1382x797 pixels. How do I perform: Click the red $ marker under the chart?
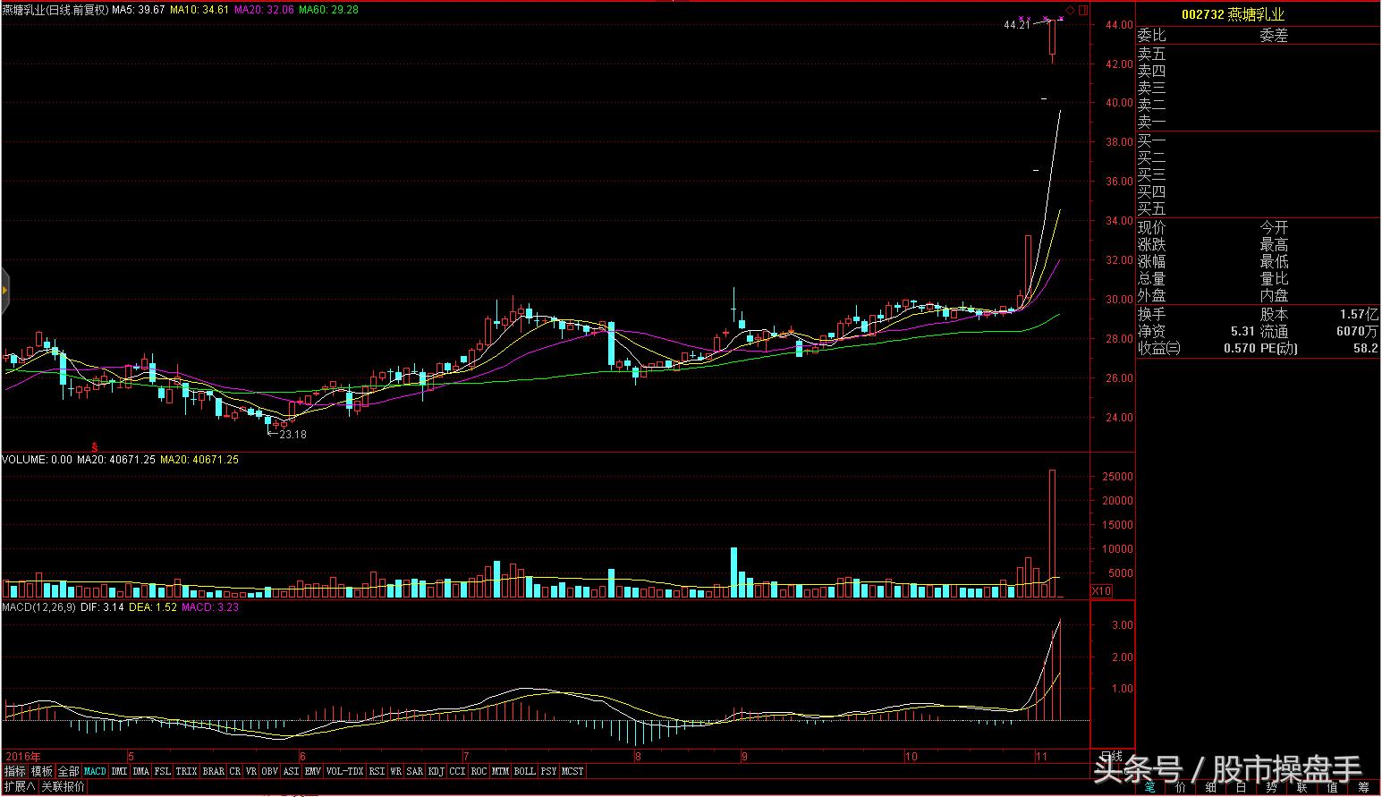(x=95, y=445)
